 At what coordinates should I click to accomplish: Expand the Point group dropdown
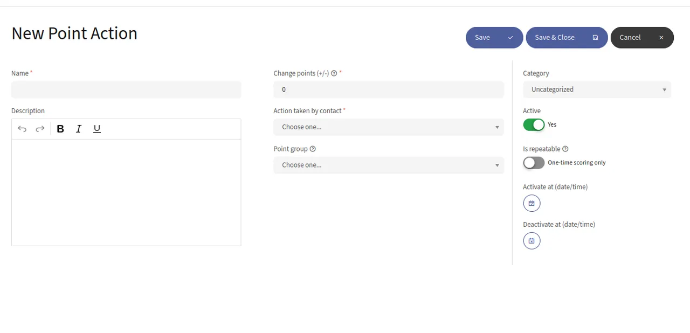point(389,165)
